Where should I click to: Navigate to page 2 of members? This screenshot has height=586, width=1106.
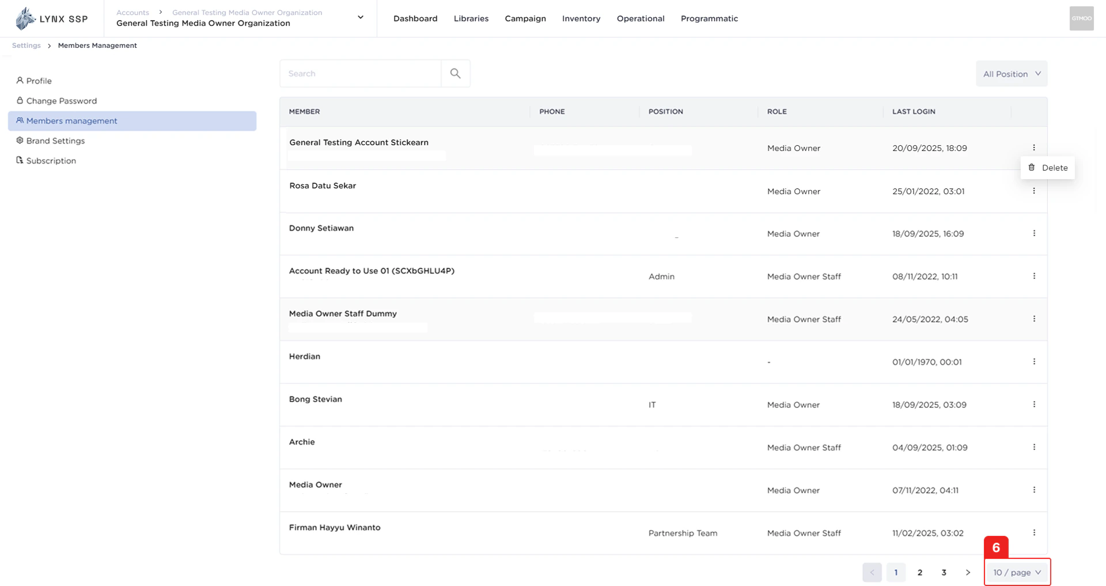point(919,572)
